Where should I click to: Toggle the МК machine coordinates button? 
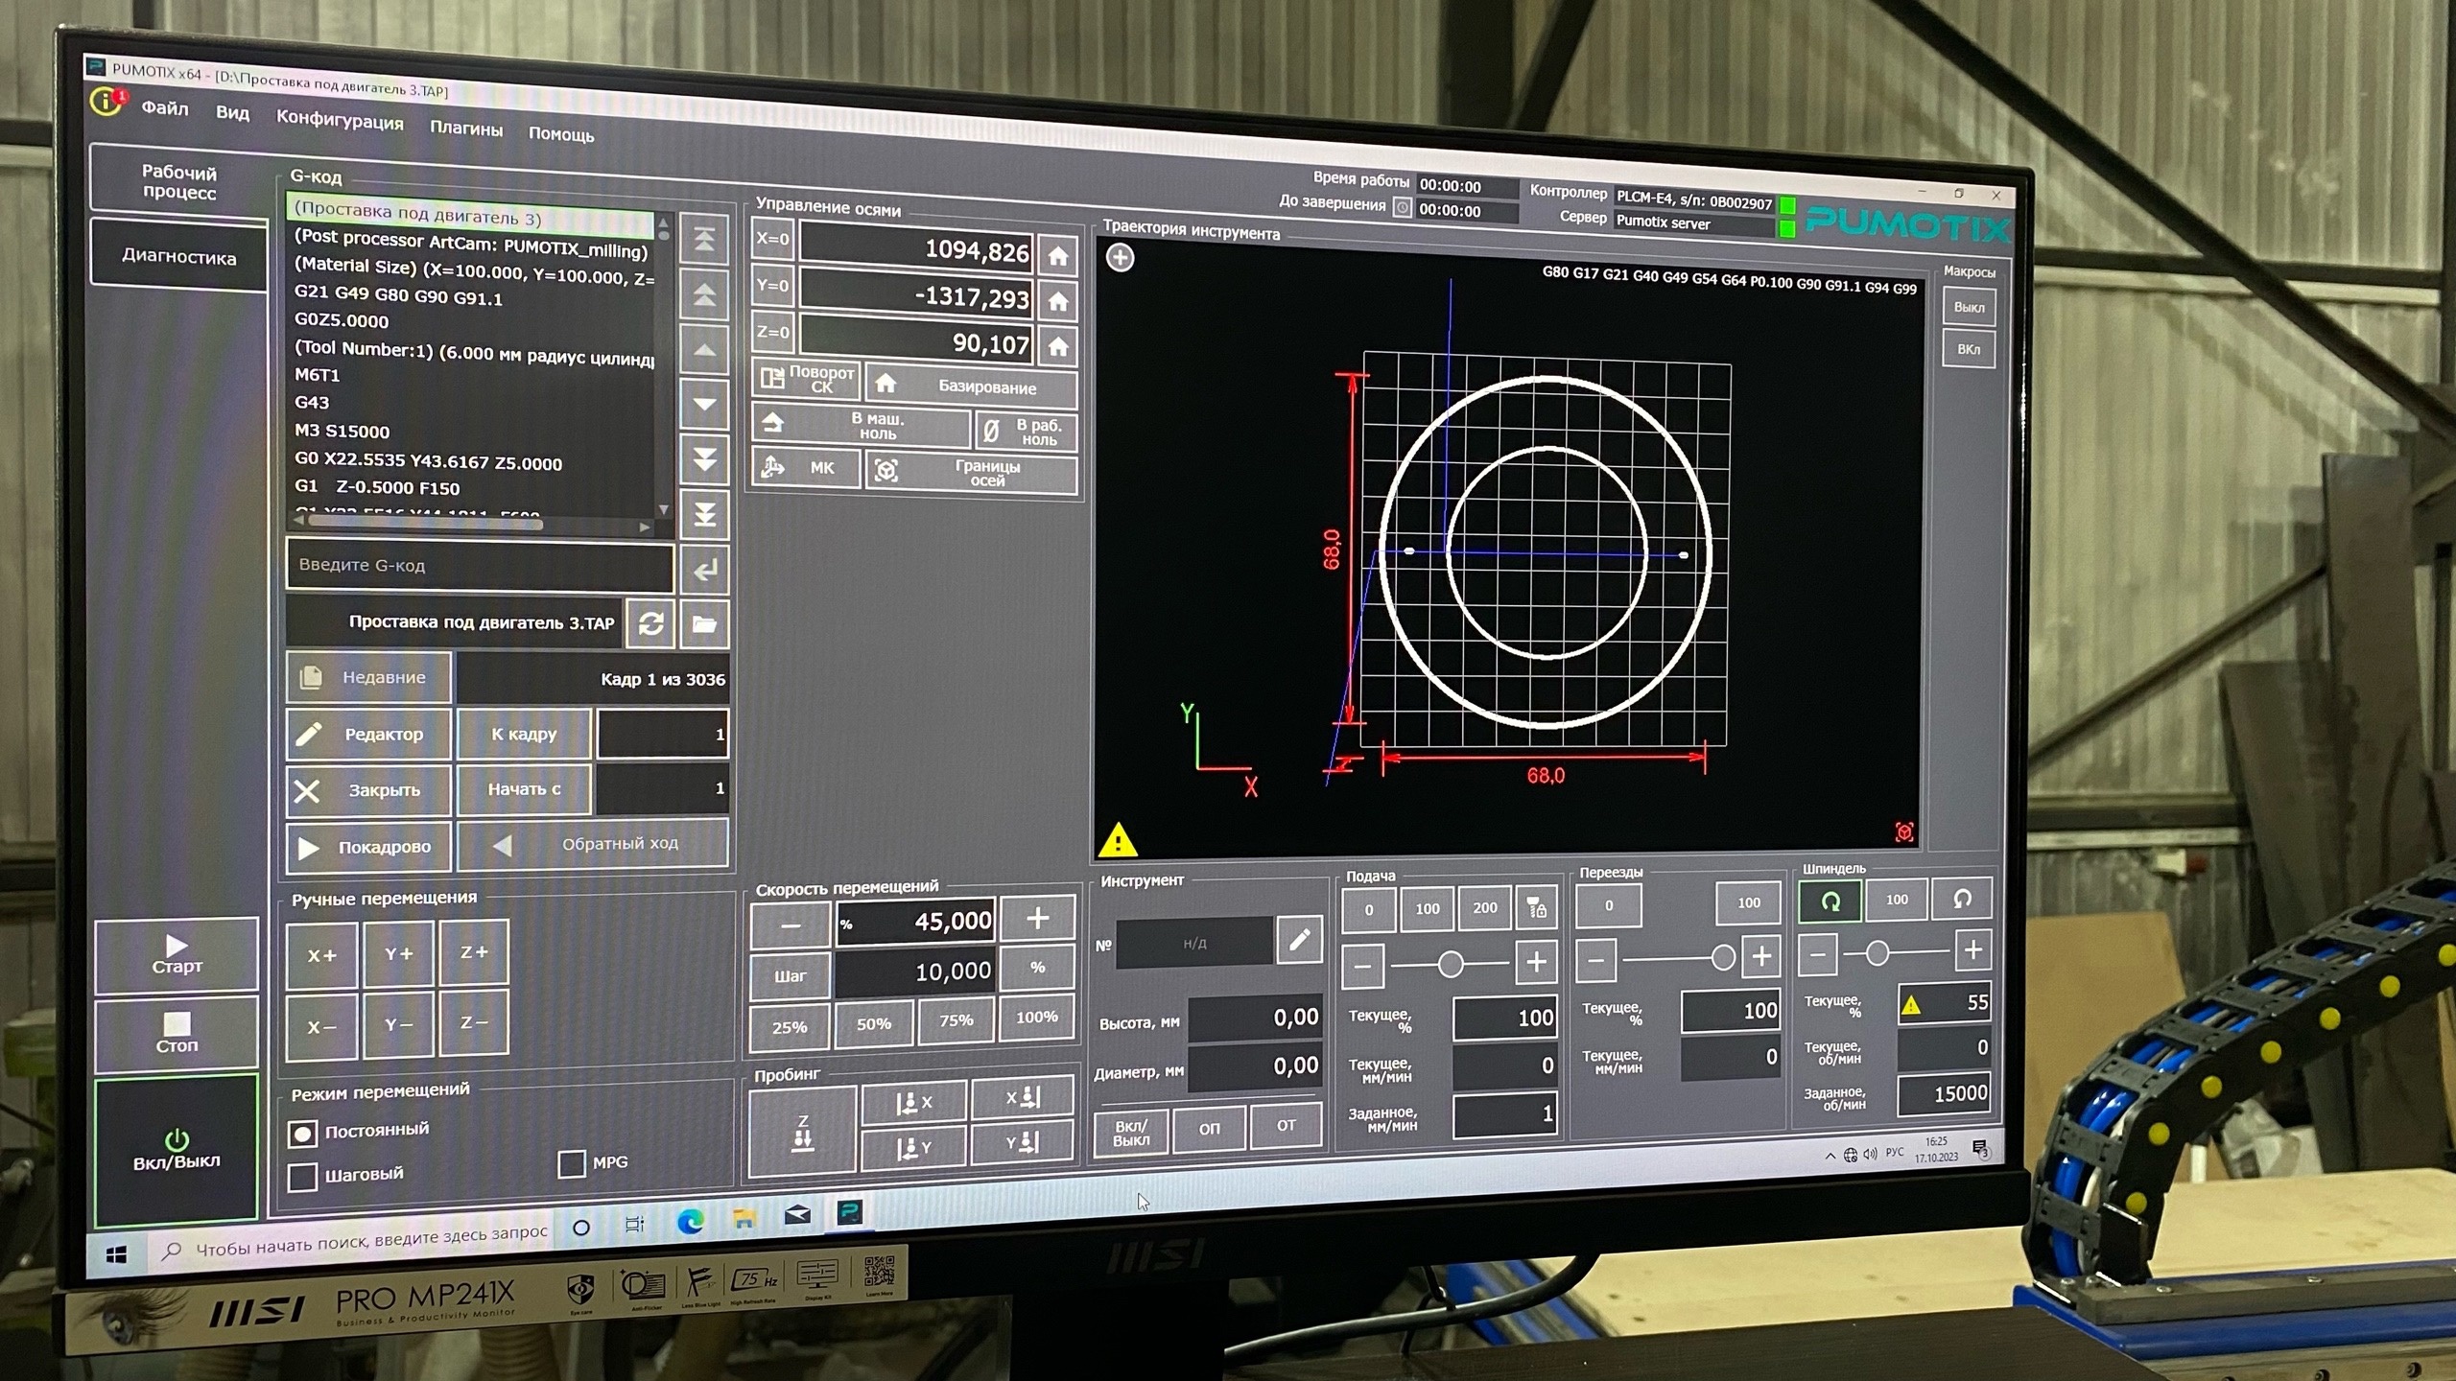pyautogui.click(x=806, y=468)
